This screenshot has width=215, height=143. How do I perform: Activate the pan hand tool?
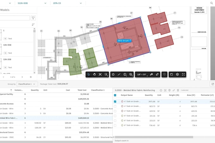[x=94, y=74]
